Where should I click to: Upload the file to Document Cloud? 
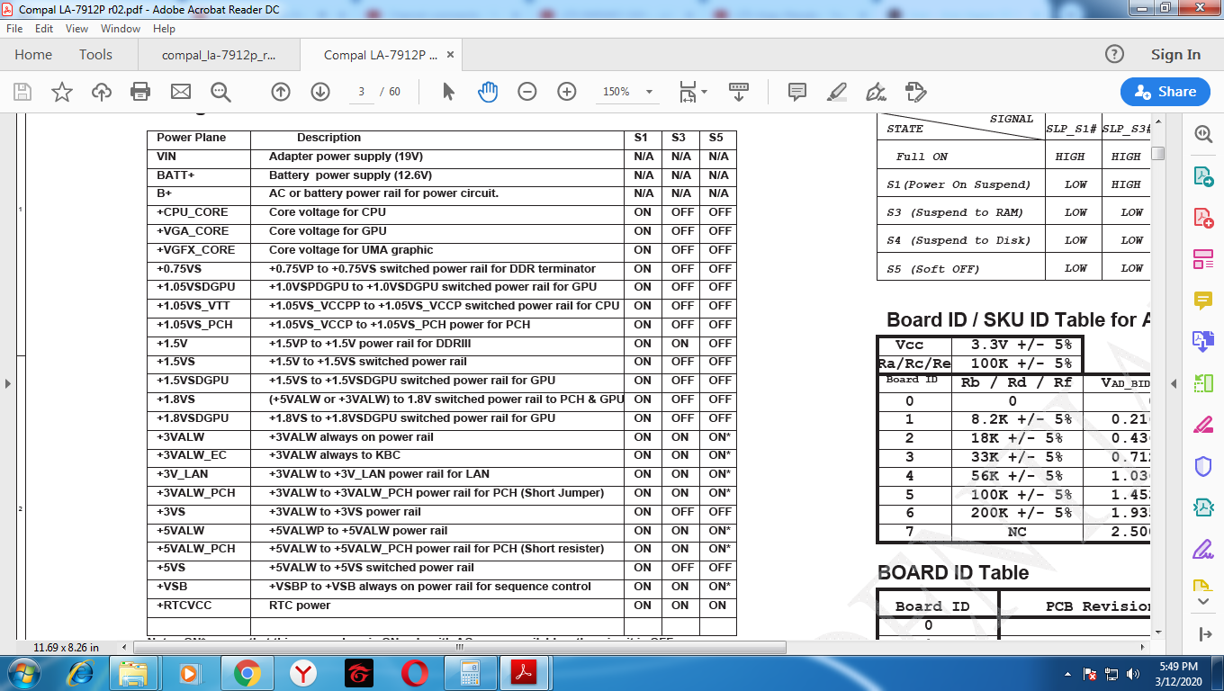coord(102,92)
